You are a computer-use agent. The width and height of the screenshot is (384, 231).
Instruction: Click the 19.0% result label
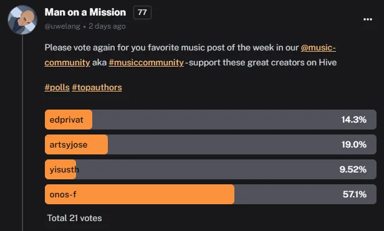[354, 144]
